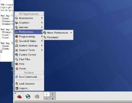Open the More Preferences submenu item
The height and width of the screenshot is (103, 132).
(58, 33)
